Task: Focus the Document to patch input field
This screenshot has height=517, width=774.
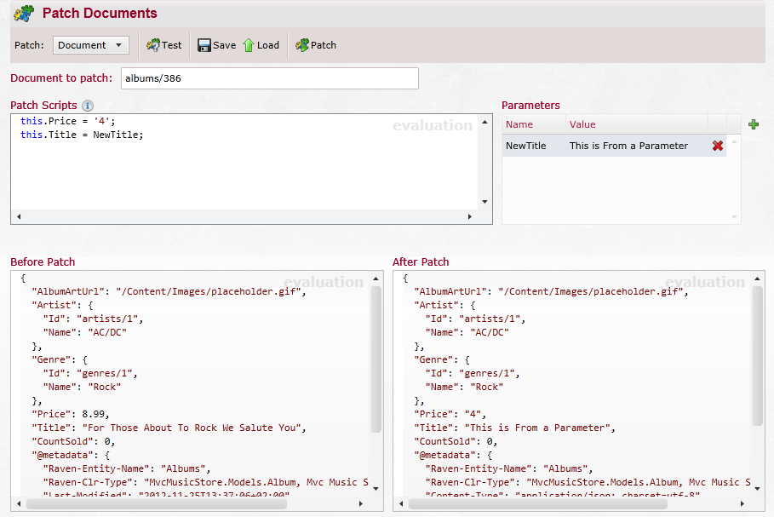Action: 270,78
